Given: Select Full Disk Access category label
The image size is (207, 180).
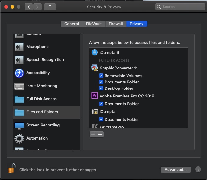Looking at the screenshot, I should (42, 99).
